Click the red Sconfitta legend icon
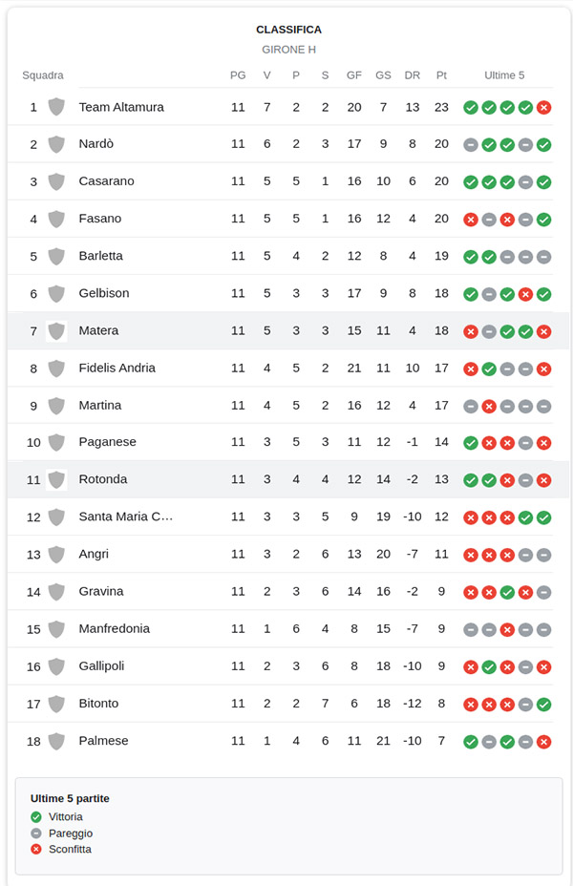Screen dimensions: 573x886 tap(36, 849)
